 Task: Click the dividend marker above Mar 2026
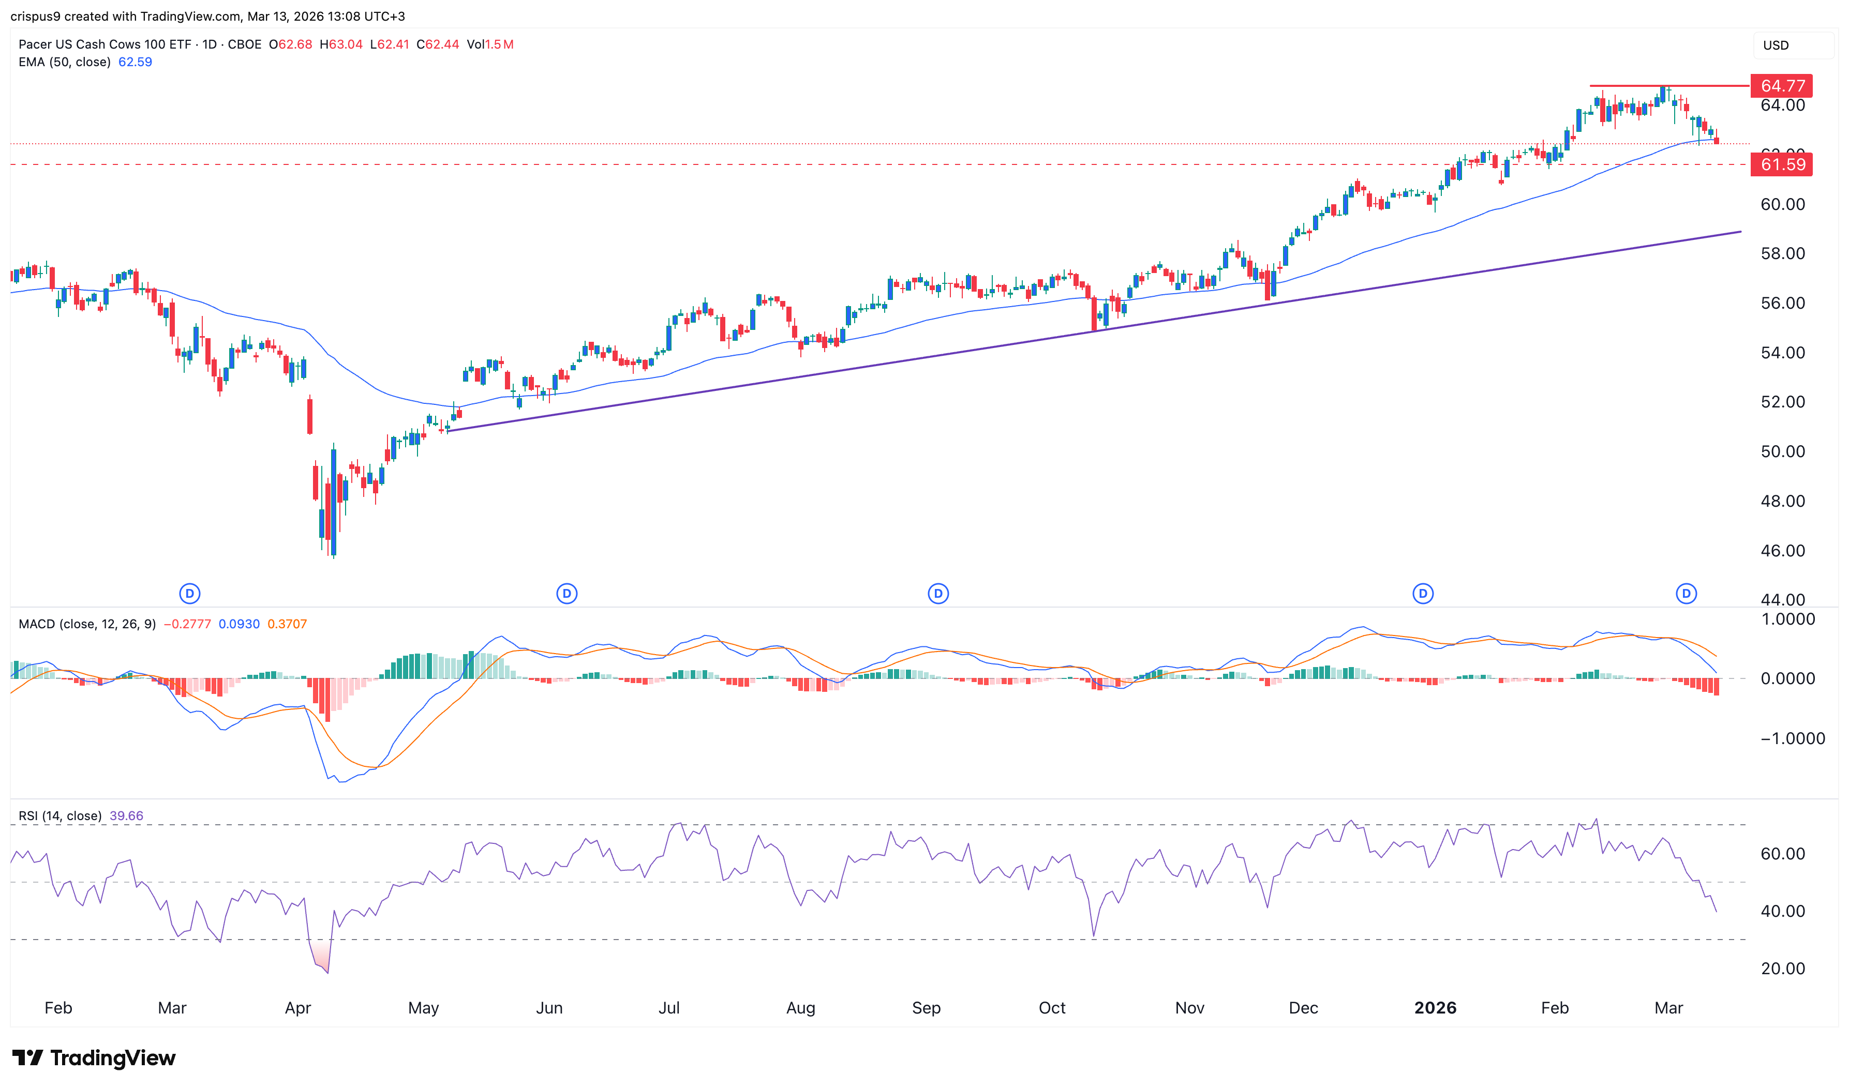coord(1686,593)
